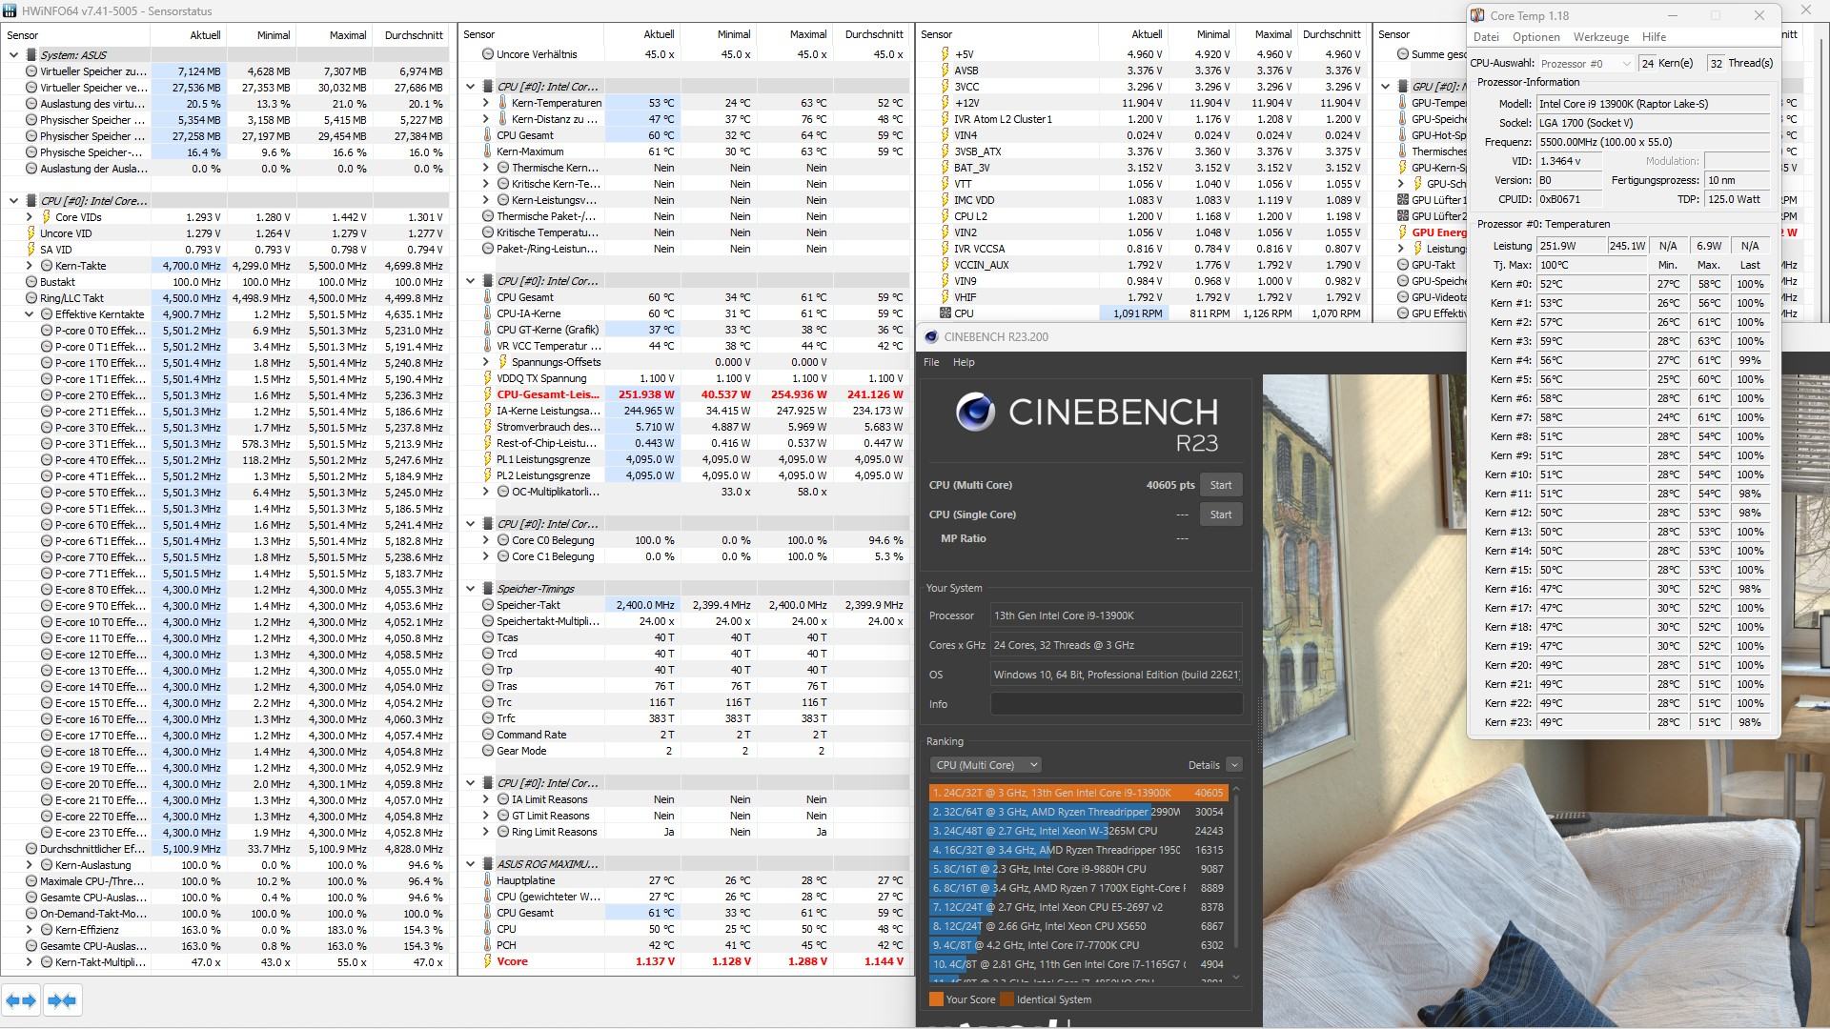Expand the Kern-Auslastung row
Image resolution: width=1830 pixels, height=1029 pixels.
coord(30,865)
